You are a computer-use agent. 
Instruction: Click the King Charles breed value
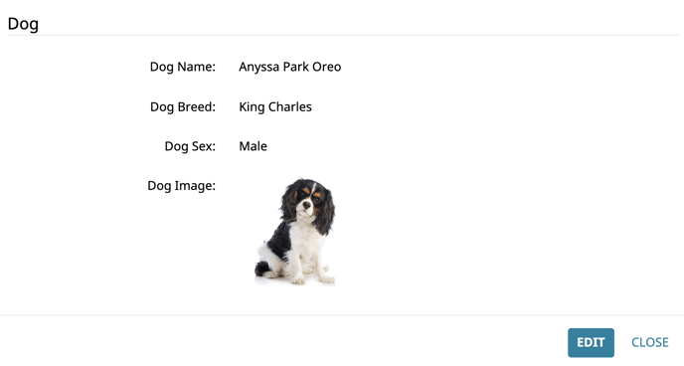tap(275, 106)
